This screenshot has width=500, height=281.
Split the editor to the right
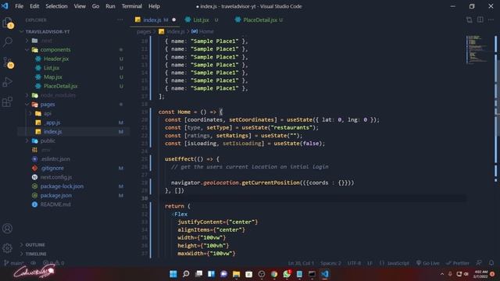pos(480,20)
